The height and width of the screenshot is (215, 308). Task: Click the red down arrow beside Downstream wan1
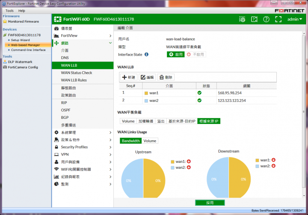tap(273, 160)
